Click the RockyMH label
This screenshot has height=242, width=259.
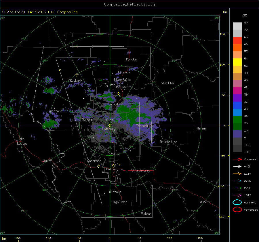coord(76,81)
